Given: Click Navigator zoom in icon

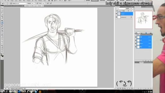Looking at the screenshot, I should point(151,33).
